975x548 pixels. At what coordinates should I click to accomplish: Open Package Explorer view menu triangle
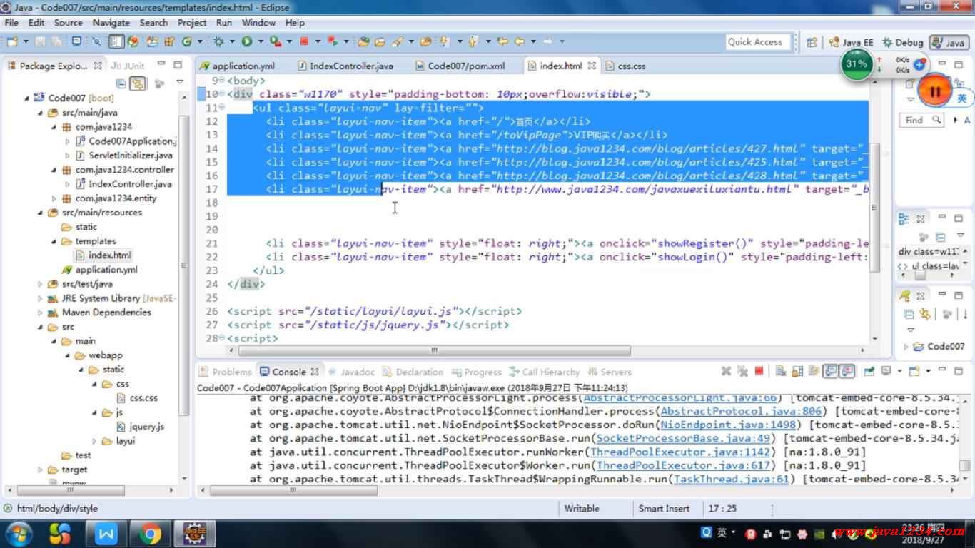pyautogui.click(x=179, y=82)
